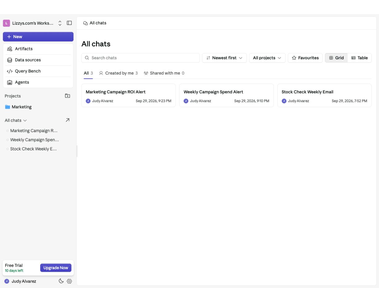This screenshot has height=288, width=379.
Task: Click Sep 29, 2026, 7:52 PM timestamp
Action: click(x=349, y=101)
